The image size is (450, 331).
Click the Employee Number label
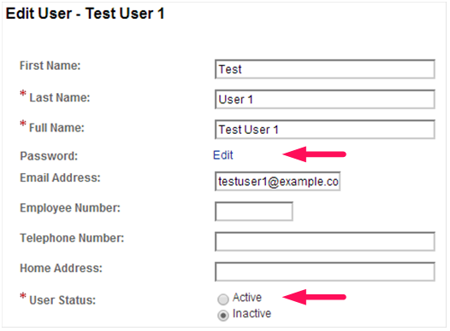pyautogui.click(x=70, y=208)
